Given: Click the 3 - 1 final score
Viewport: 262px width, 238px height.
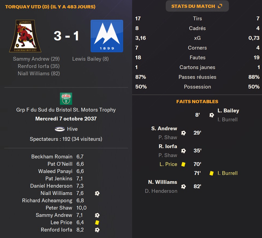Looking at the screenshot, I should pyautogui.click(x=66, y=36).
